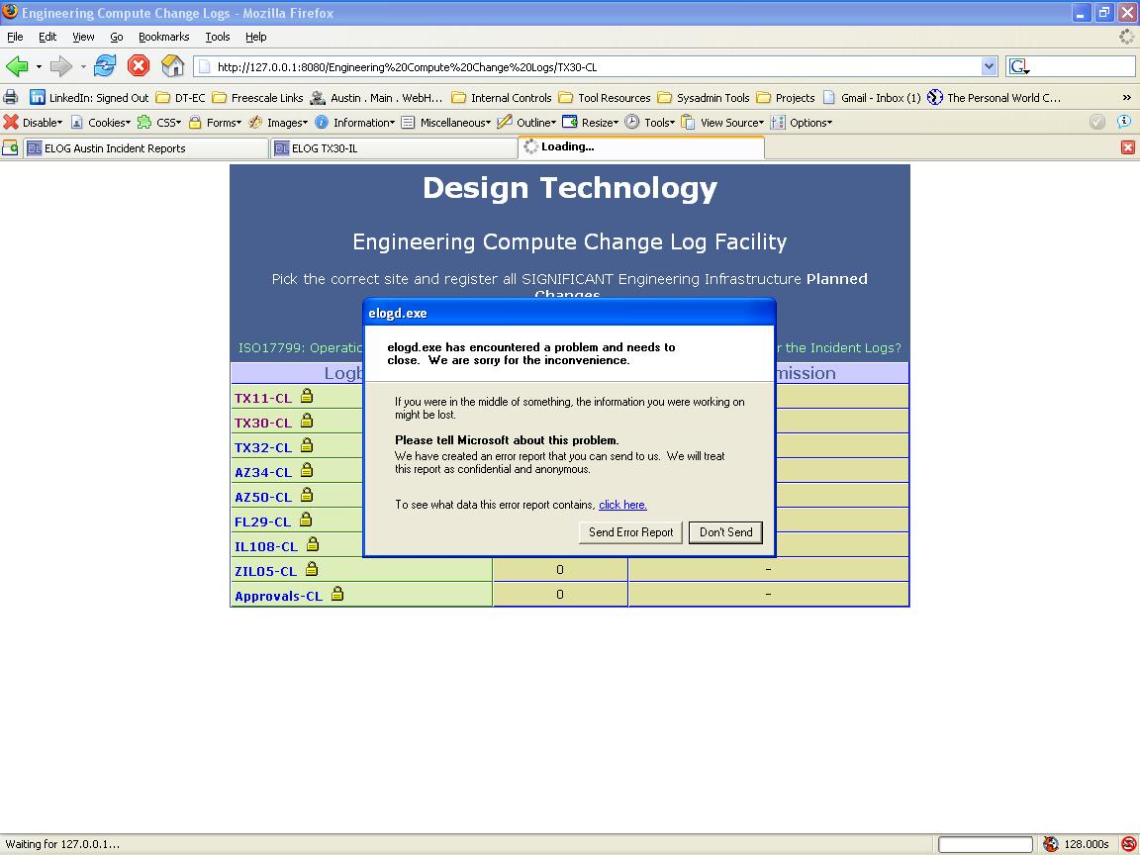Show more bookmarks with the chevron
Viewport: 1140px width, 855px height.
pos(1126,97)
